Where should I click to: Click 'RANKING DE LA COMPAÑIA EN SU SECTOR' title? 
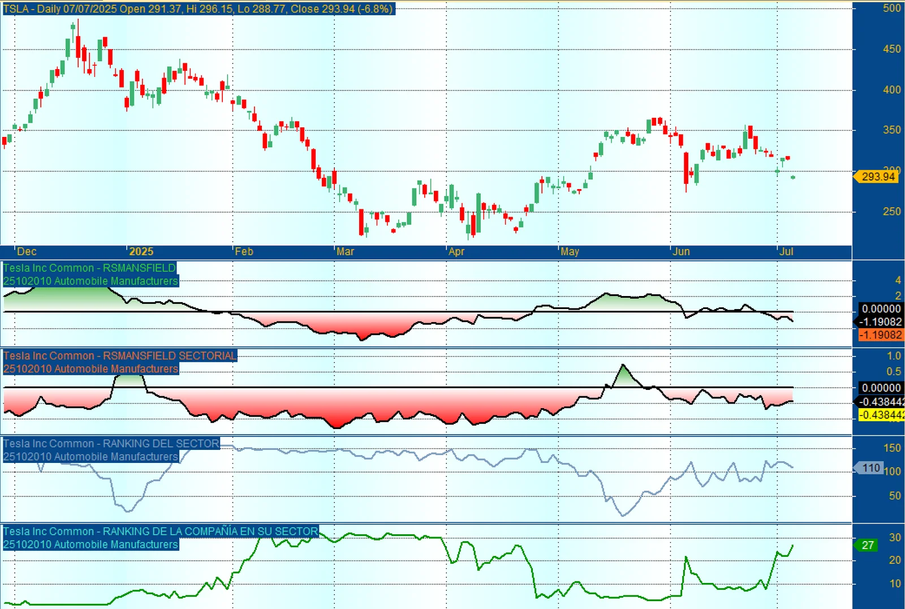[161, 531]
